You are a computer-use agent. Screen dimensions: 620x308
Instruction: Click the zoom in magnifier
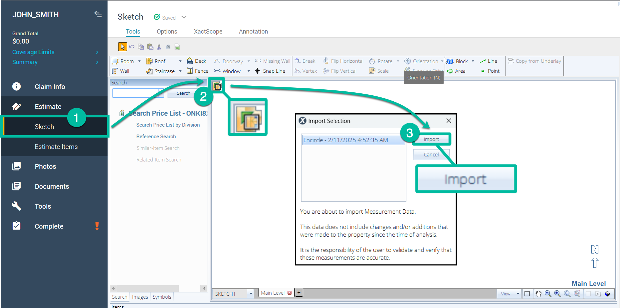(x=557, y=294)
